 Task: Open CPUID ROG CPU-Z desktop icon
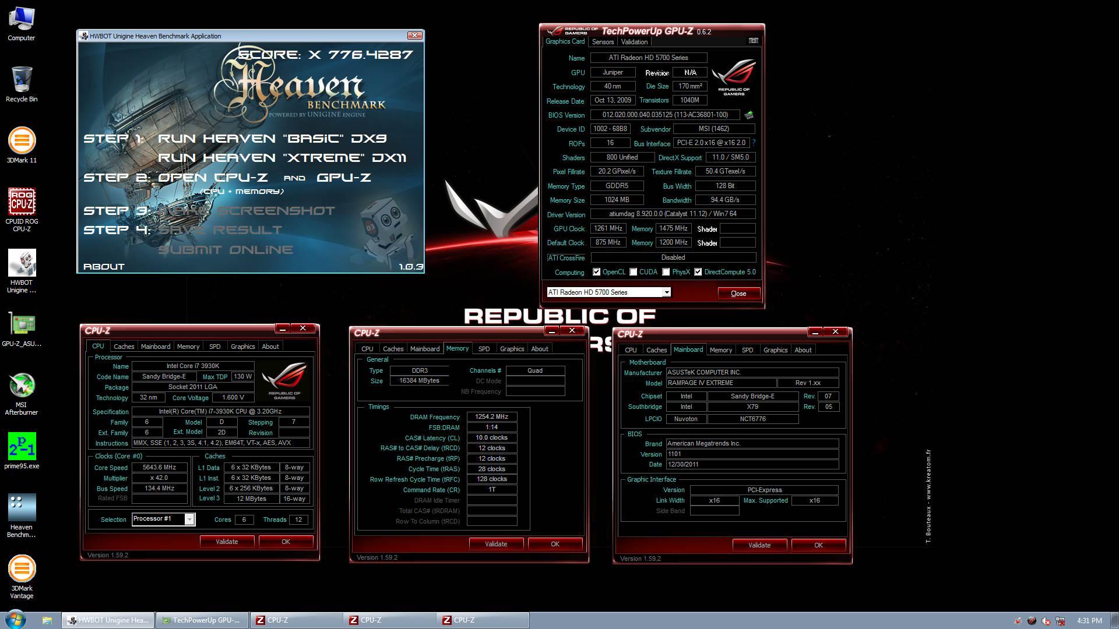(x=22, y=210)
